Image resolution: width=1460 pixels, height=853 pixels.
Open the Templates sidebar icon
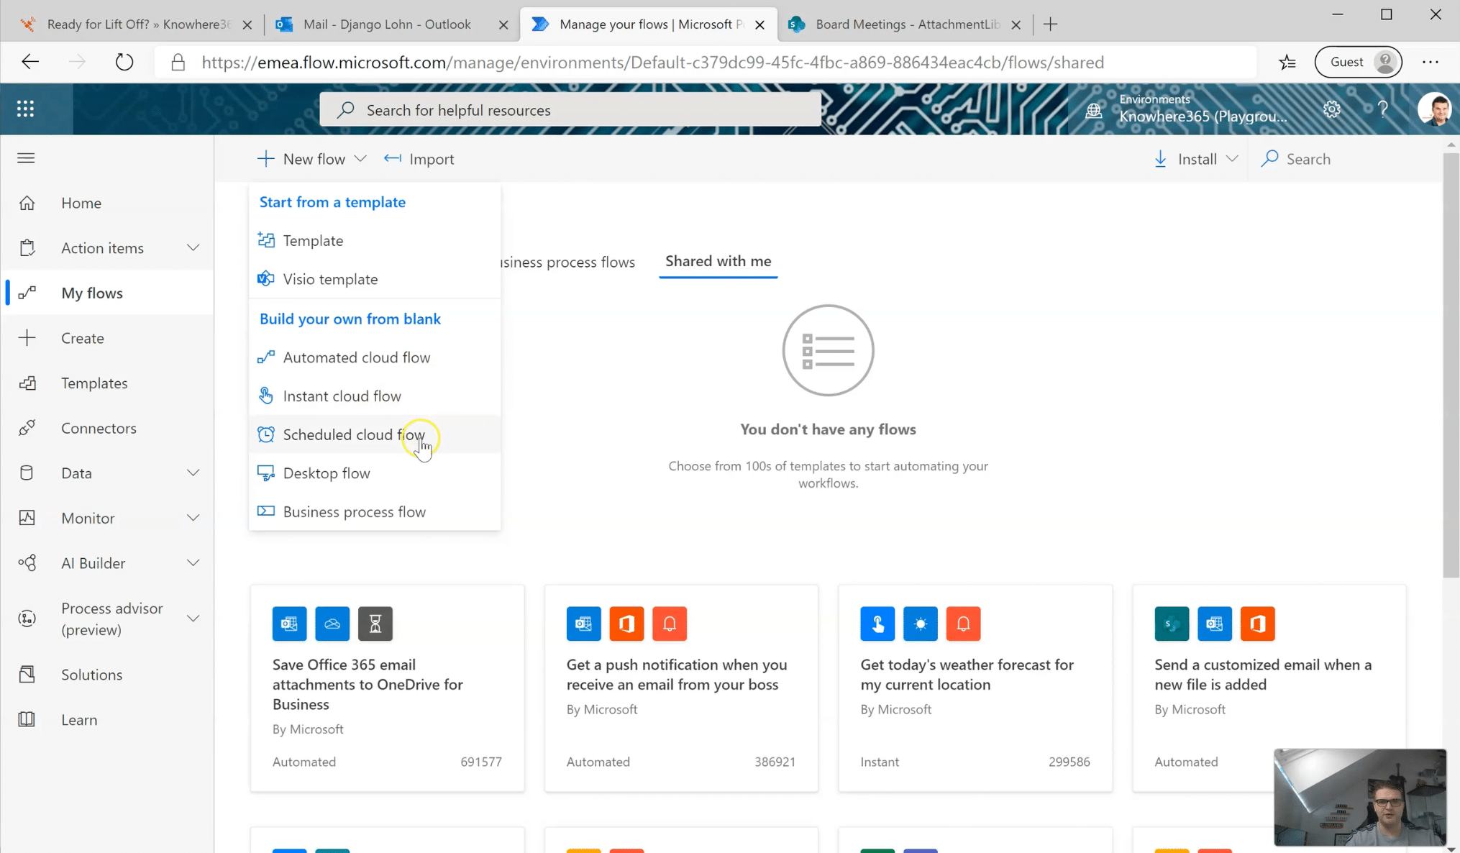pyautogui.click(x=27, y=383)
